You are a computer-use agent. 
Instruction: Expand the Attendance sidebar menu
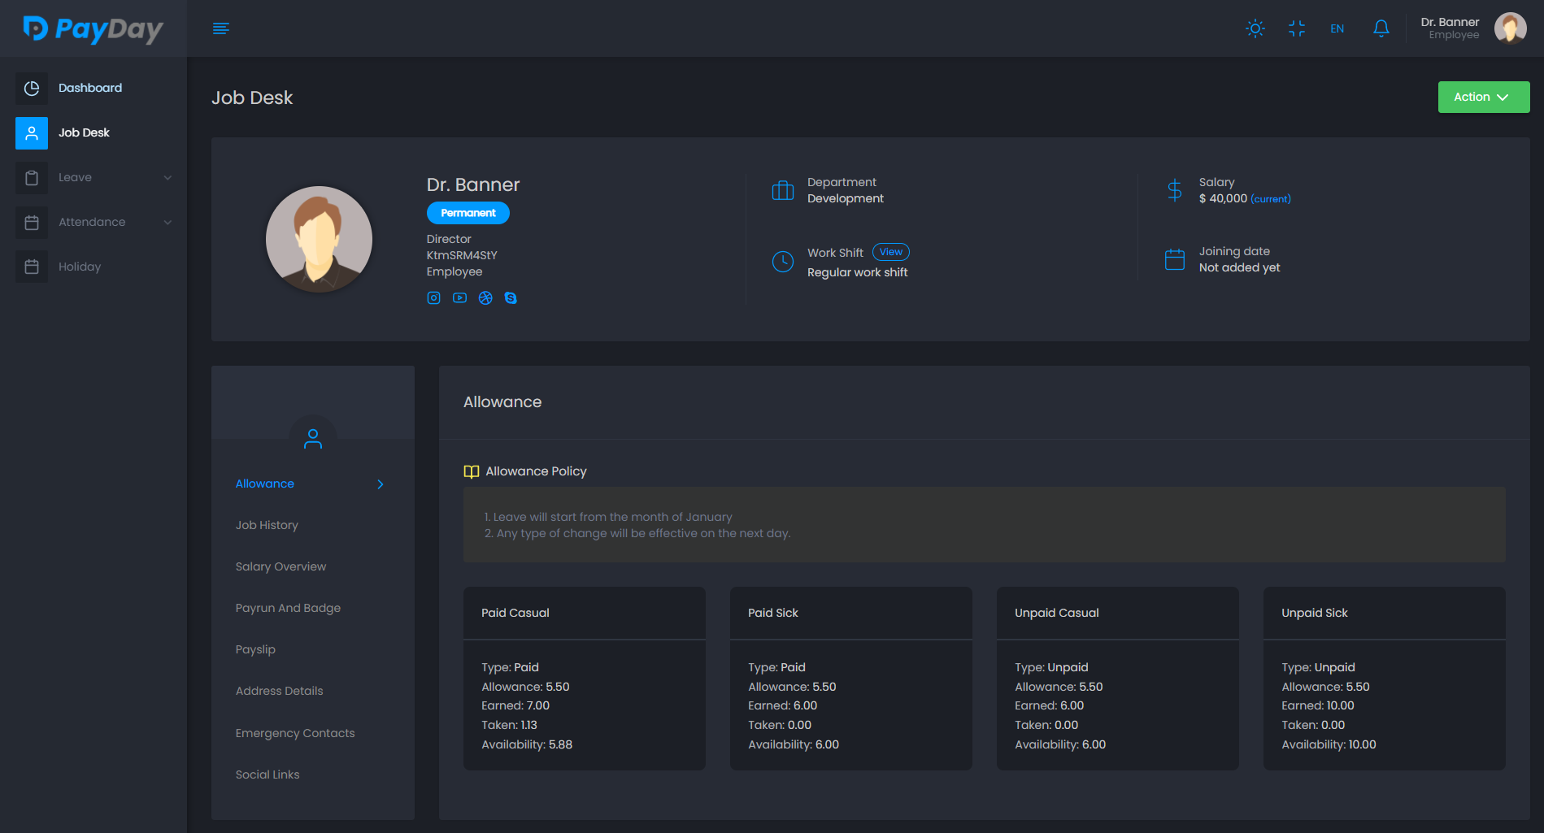coord(94,222)
